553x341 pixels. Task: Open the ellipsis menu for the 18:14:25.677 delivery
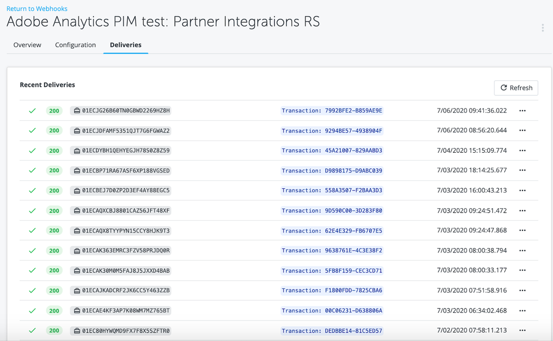tap(522, 170)
